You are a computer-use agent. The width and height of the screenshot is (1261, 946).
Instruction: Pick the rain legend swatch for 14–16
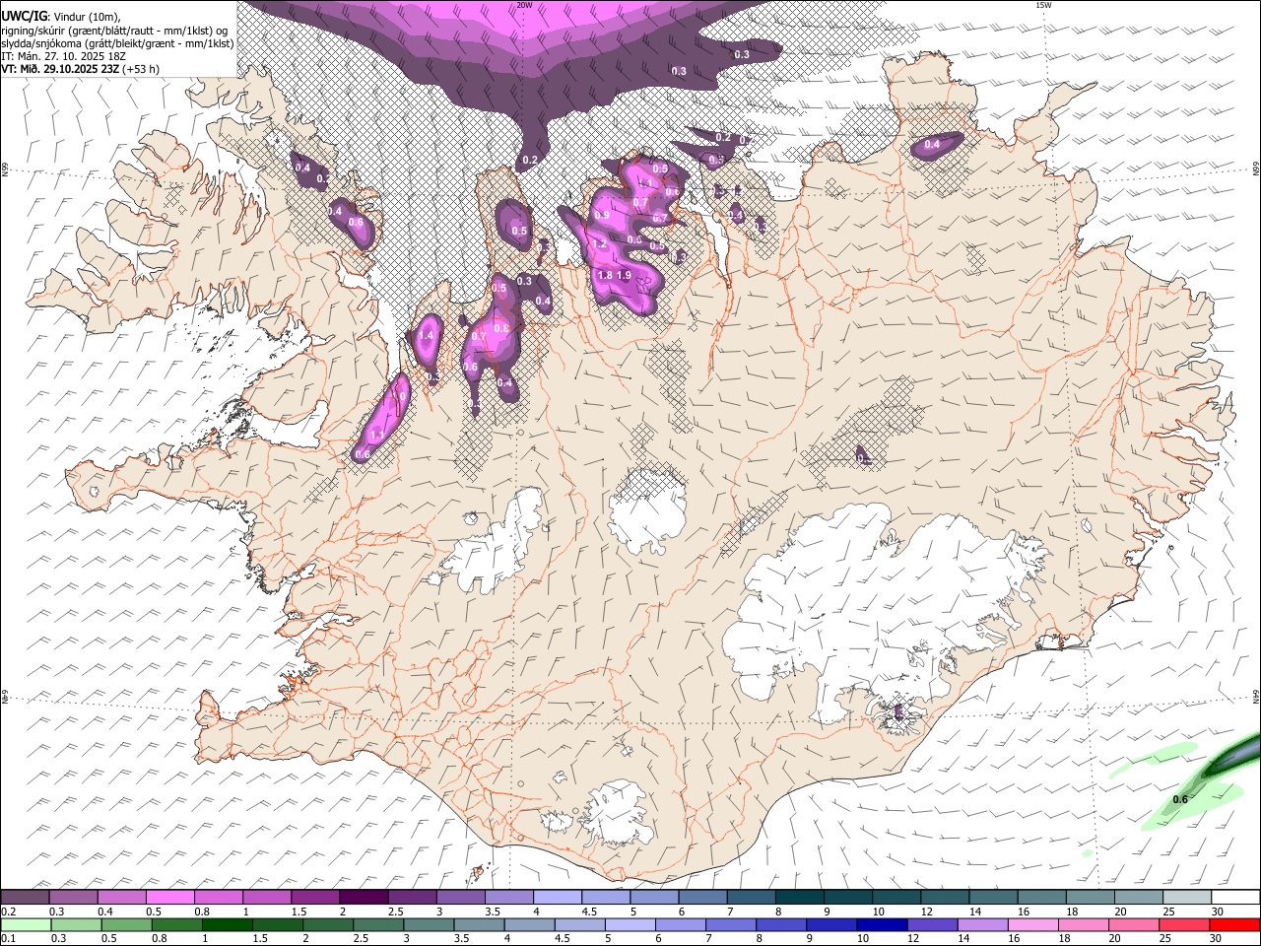pos(982,924)
